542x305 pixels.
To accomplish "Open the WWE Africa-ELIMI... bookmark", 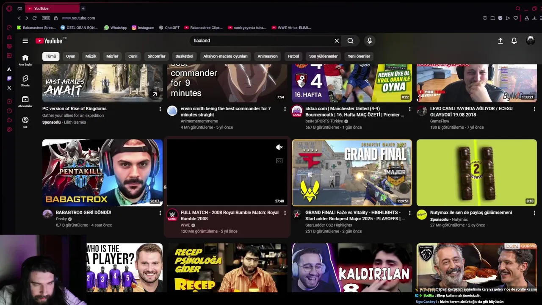I will 291,28.
